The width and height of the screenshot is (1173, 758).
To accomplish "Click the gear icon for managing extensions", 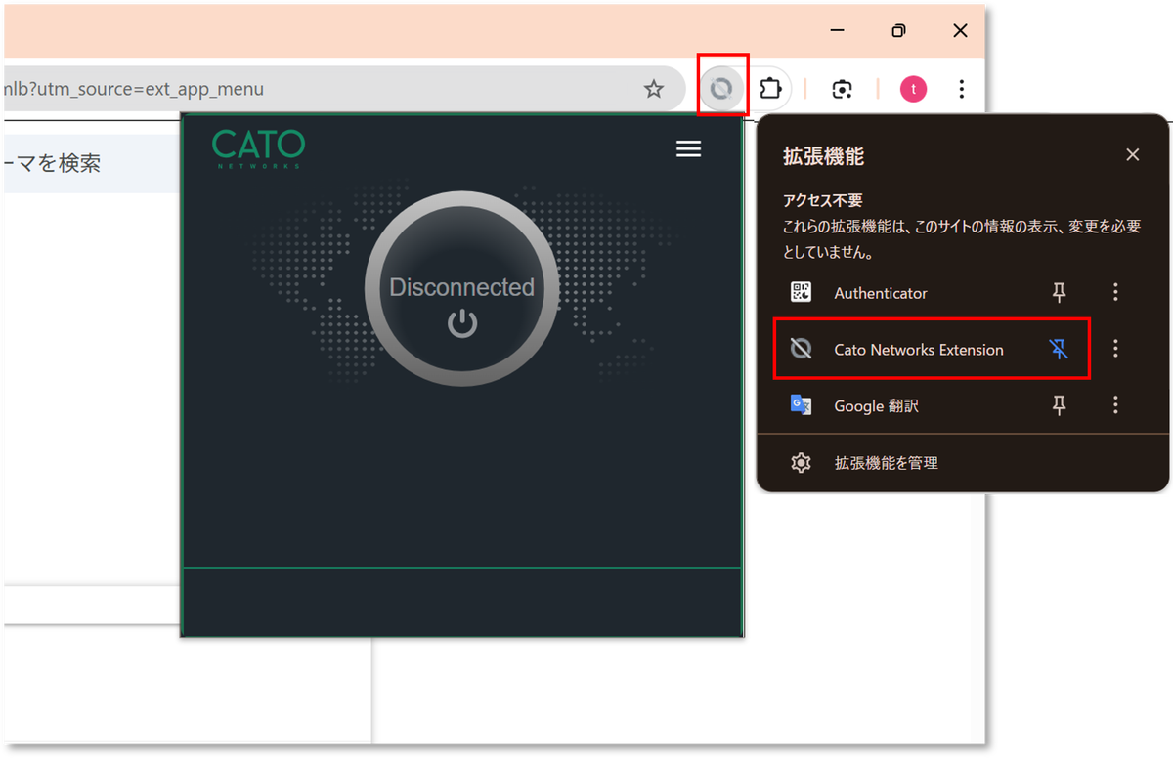I will coord(801,463).
